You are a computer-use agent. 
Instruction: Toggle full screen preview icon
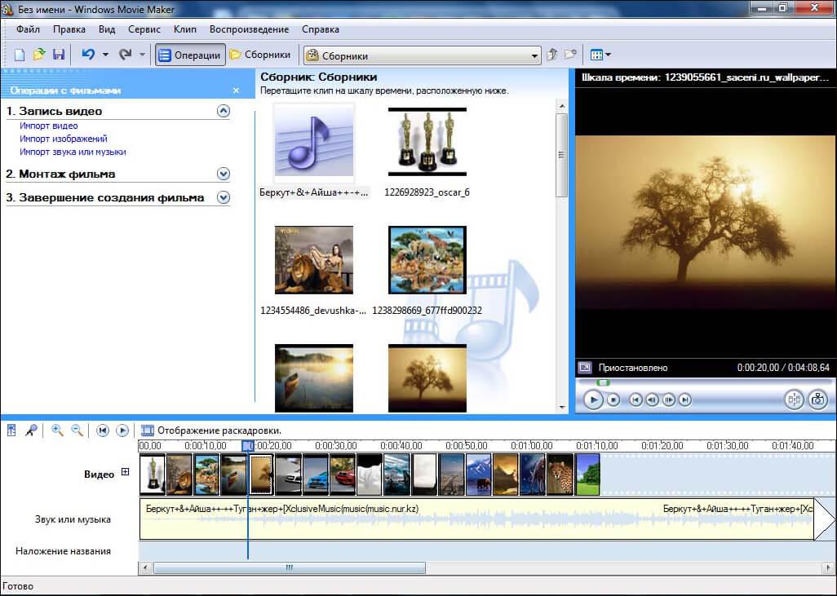[x=585, y=368]
